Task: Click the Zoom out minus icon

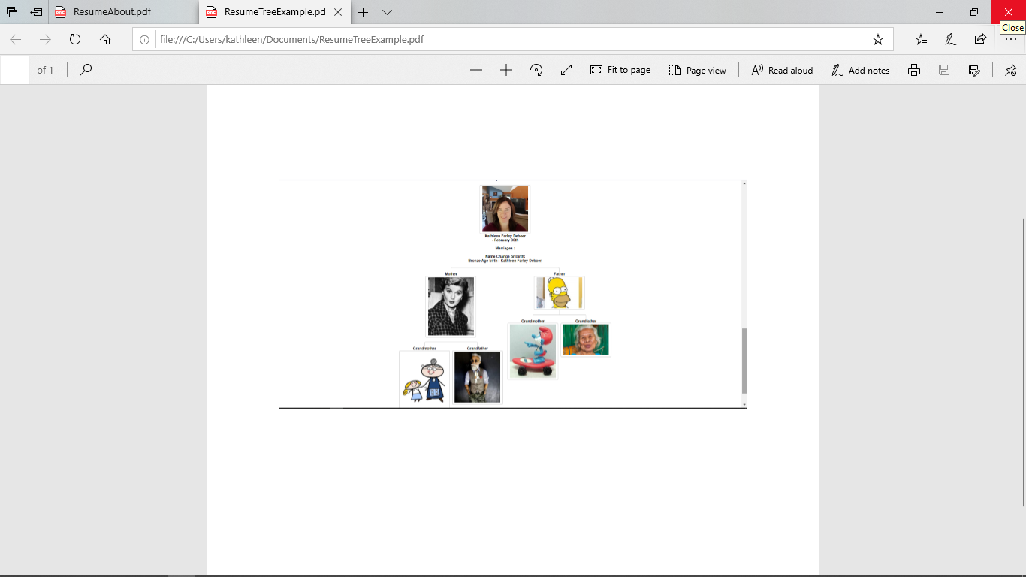Action: (x=476, y=70)
